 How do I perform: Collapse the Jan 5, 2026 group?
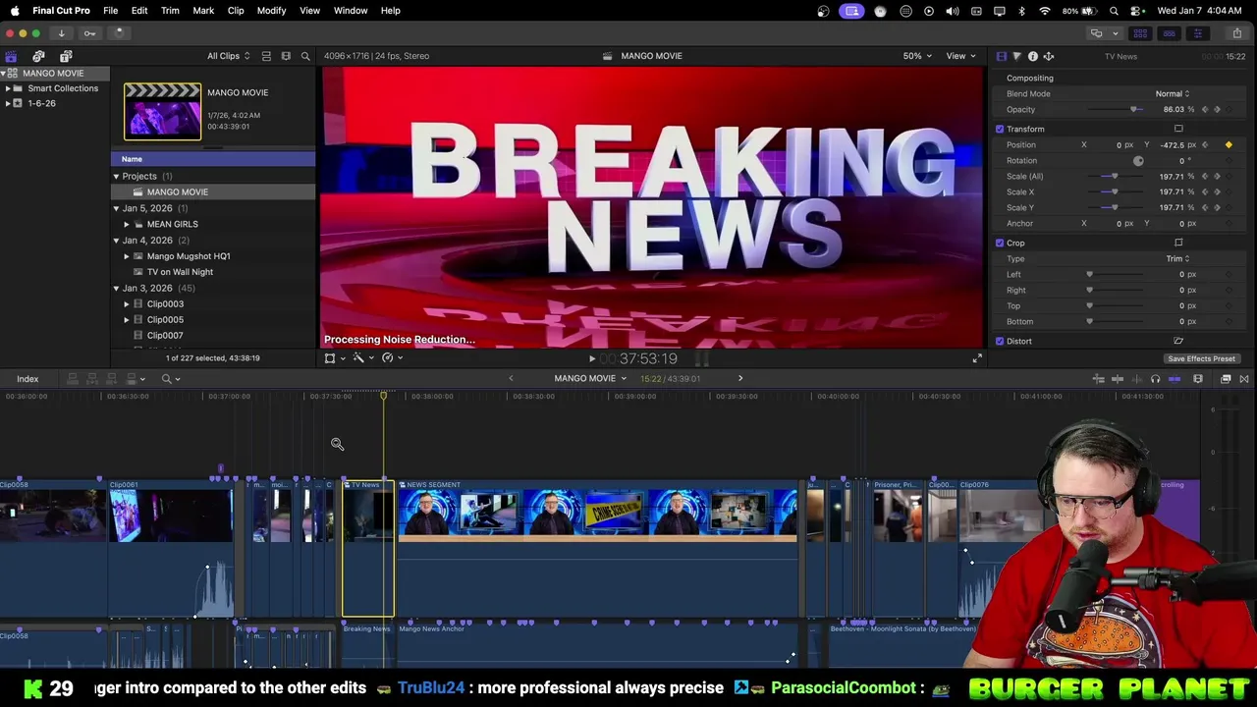click(x=116, y=209)
